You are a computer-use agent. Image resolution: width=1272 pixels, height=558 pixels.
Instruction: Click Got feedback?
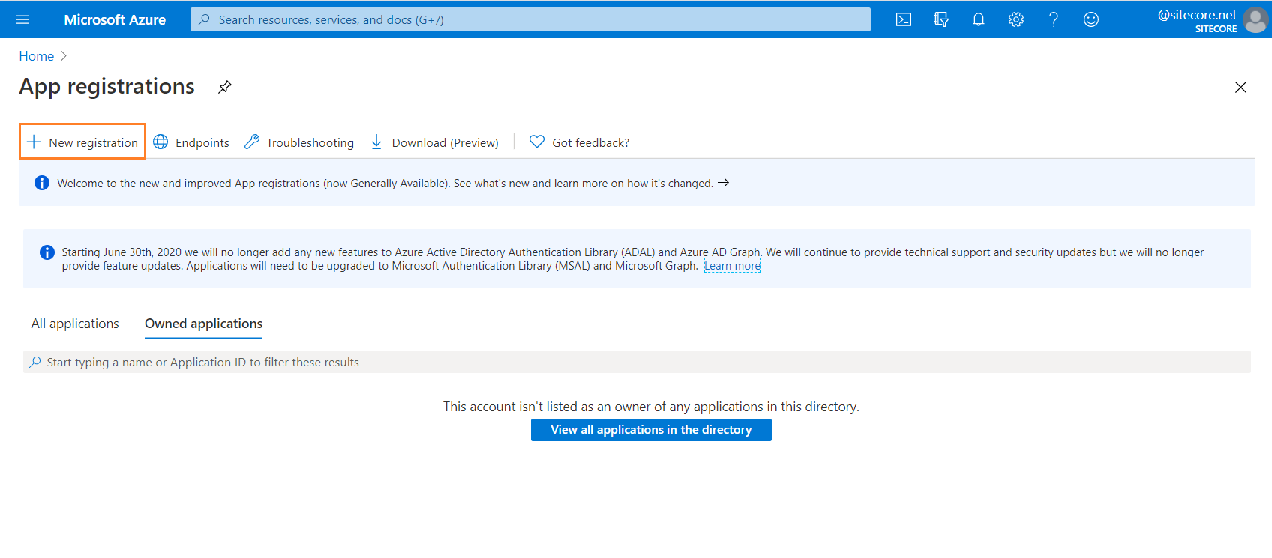(x=579, y=142)
